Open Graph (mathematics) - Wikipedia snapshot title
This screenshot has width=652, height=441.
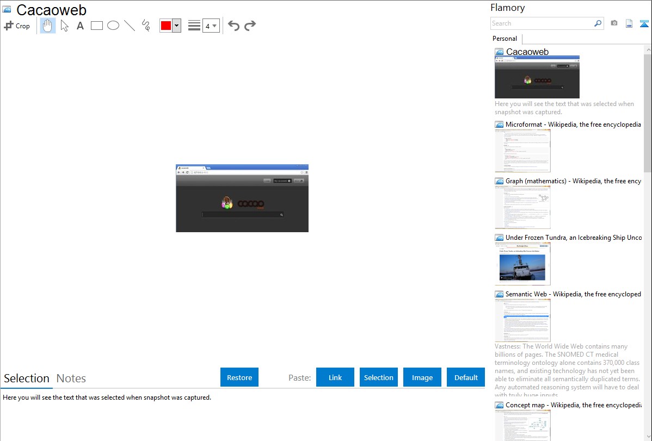[x=573, y=181]
